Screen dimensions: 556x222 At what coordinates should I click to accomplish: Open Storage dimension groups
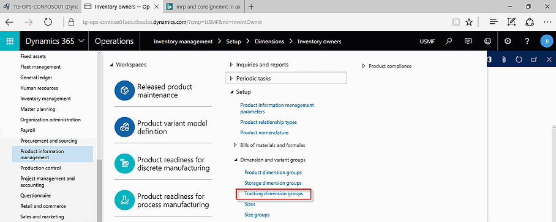coord(273,183)
